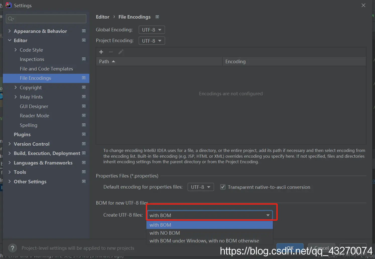375x259 pixels.
Task: Click the help question mark icon
Action: [x=13, y=248]
